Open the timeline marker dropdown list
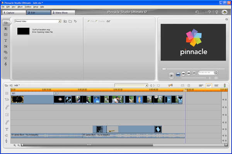This screenshot has width=232, height=154. coord(146,85)
